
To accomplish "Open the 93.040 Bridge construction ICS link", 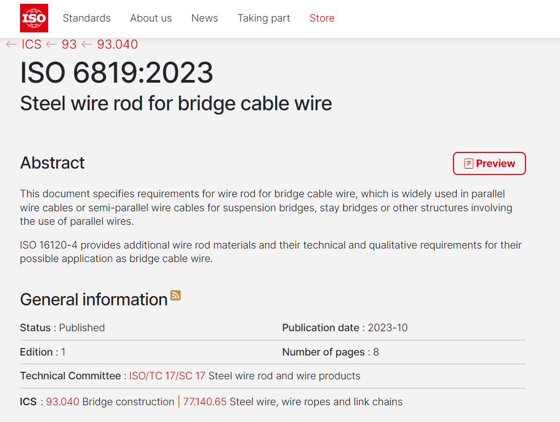I will click(63, 401).
